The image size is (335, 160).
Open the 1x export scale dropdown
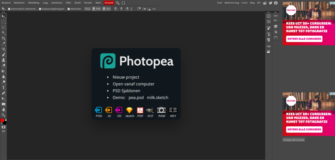click(x=87, y=9)
